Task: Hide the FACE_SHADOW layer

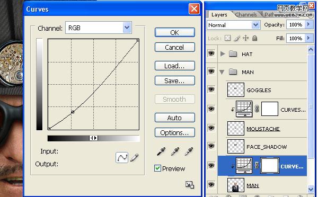Action: click(x=211, y=146)
